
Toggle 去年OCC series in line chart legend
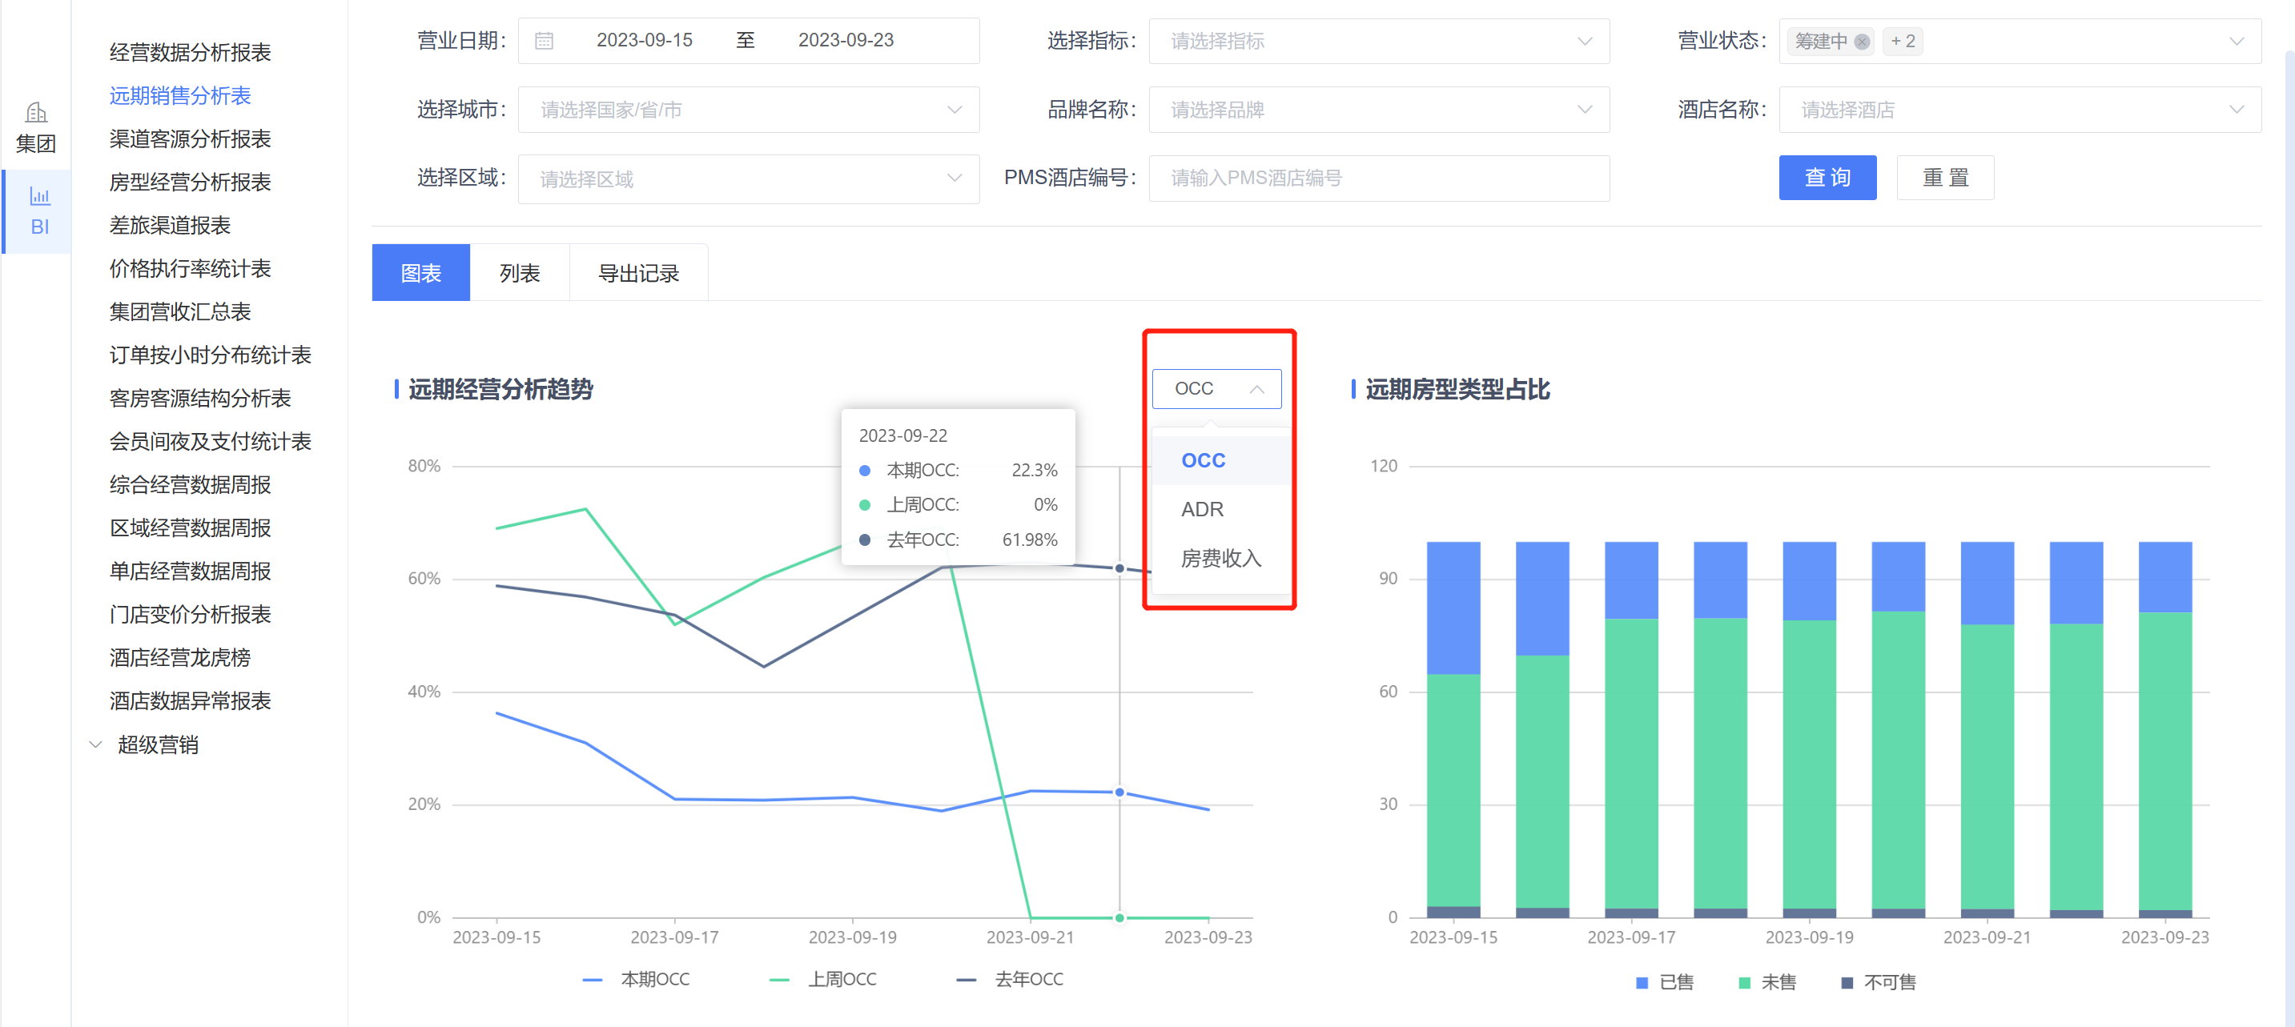[x=1010, y=979]
